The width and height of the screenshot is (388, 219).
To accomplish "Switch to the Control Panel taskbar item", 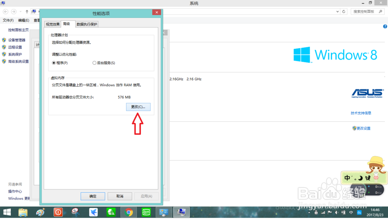I will click(164, 212).
